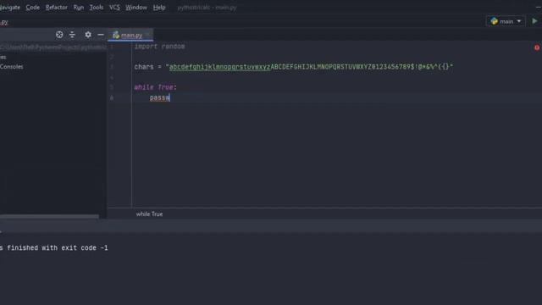Image resolution: width=542 pixels, height=305 pixels.
Task: Click the Project panel horizontal scrollbar
Action: (49, 217)
